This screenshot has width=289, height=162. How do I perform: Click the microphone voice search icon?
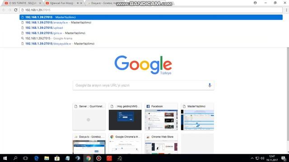[x=210, y=85]
